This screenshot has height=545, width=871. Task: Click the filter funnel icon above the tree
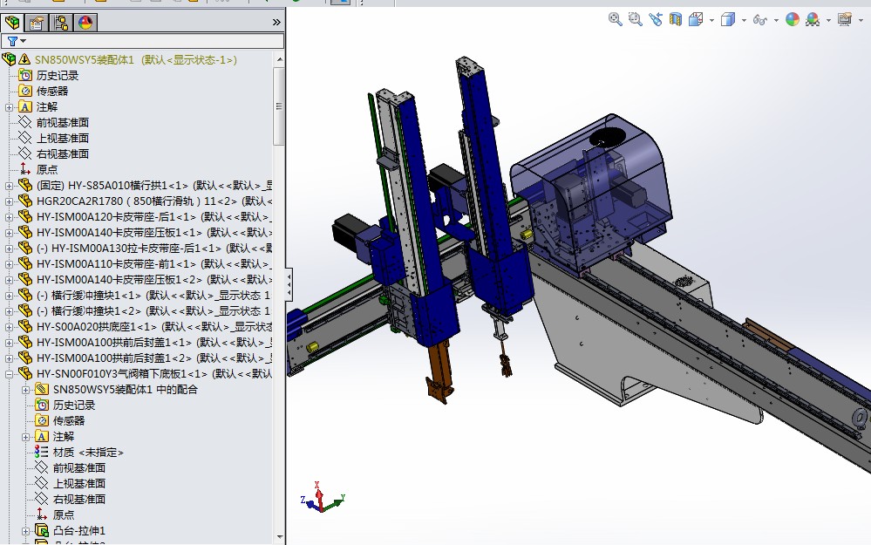[x=13, y=40]
